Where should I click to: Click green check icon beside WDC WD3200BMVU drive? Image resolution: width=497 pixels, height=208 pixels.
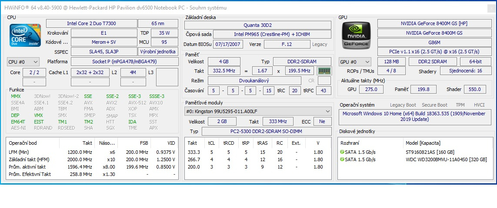tap(342, 159)
